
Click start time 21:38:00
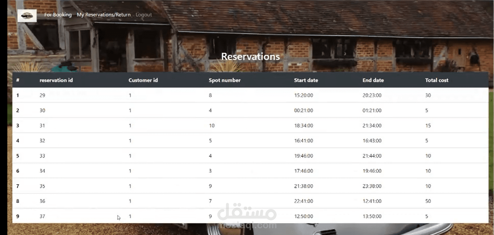point(304,186)
